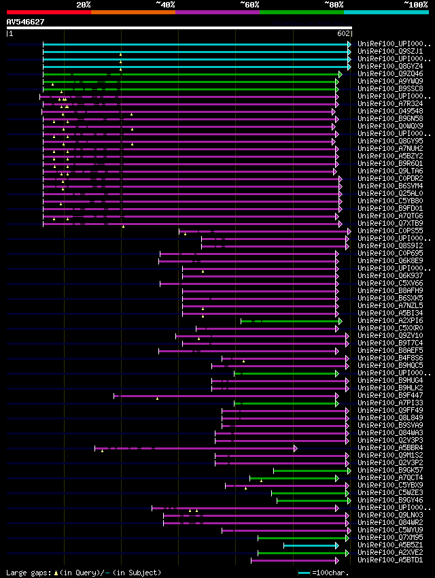
Task: Select the UniRef100_A7PI33 hit label
Action: [390, 403]
